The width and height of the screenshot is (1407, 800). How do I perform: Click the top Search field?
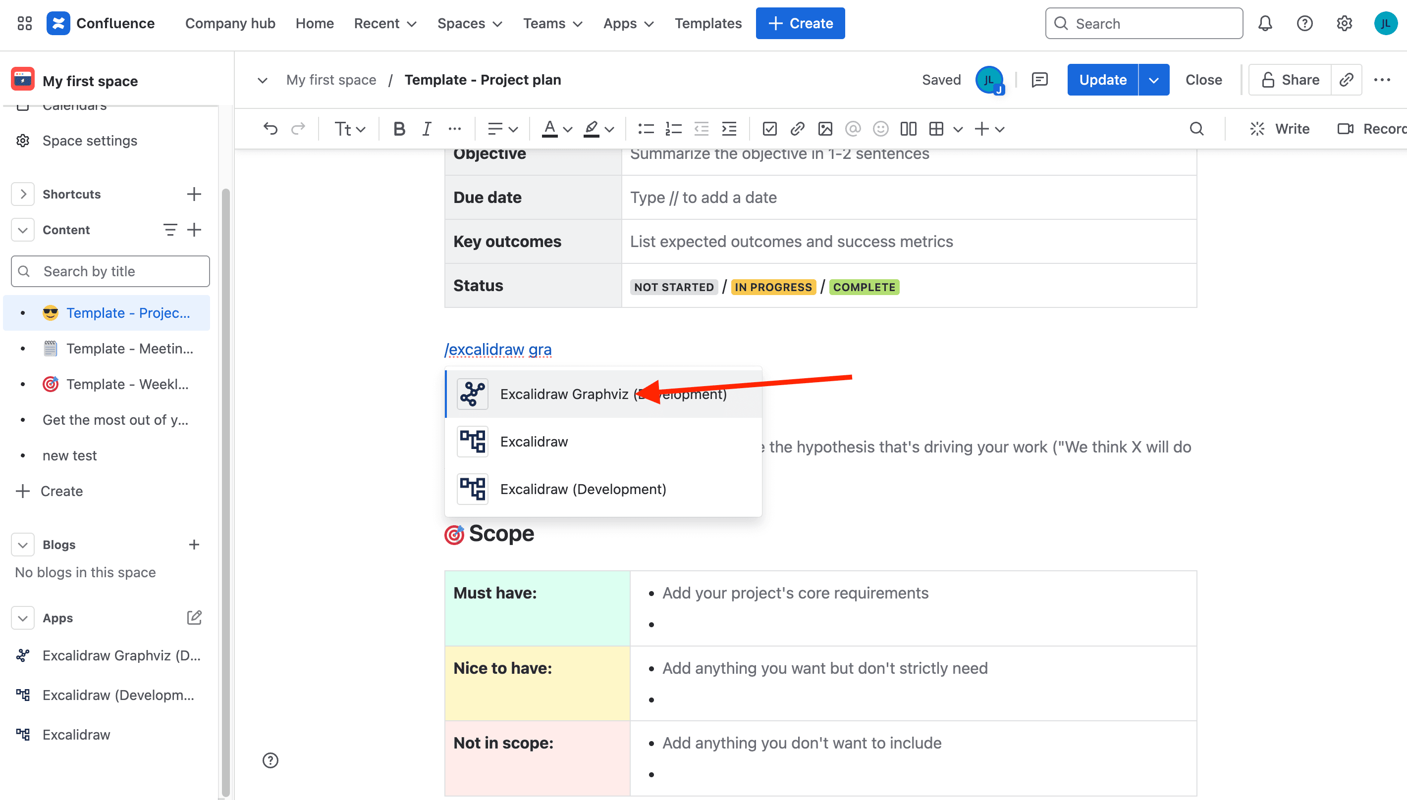(x=1143, y=23)
